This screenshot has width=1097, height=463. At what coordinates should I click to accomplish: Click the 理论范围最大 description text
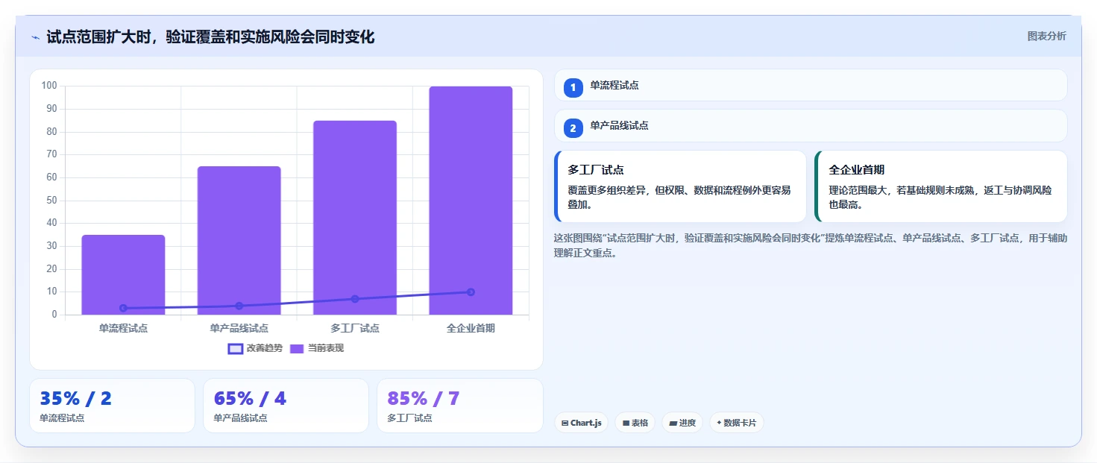click(x=940, y=198)
